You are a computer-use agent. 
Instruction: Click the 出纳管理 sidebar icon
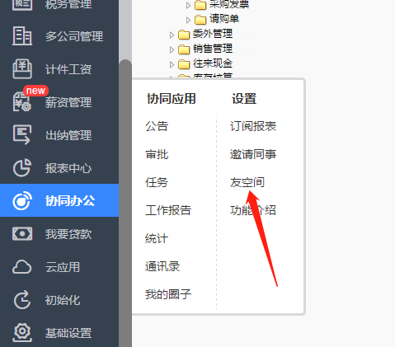22,135
